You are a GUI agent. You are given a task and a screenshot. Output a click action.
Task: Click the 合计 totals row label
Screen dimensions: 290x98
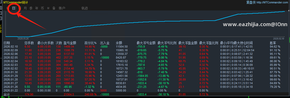(7, 95)
